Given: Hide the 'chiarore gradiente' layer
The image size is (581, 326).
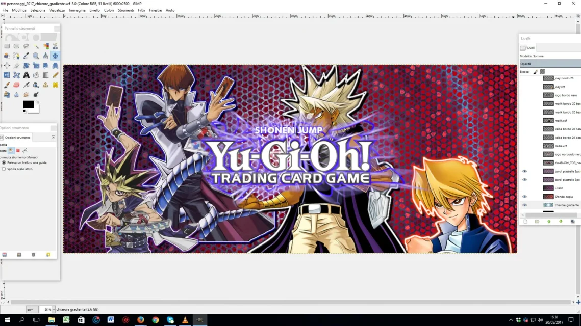Looking at the screenshot, I should coord(524,205).
